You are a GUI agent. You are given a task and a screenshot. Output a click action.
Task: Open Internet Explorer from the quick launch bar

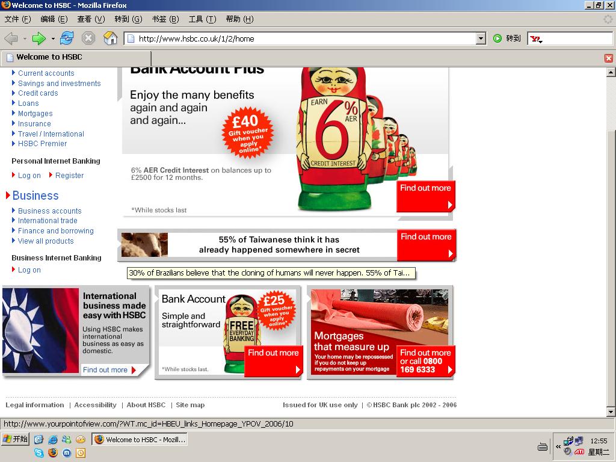(53, 440)
